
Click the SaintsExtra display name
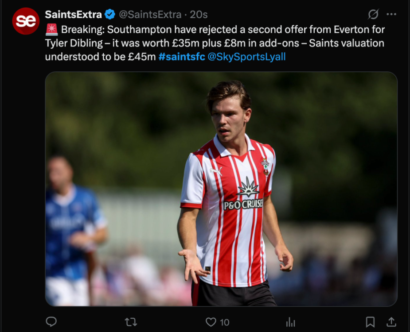pyautogui.click(x=73, y=15)
